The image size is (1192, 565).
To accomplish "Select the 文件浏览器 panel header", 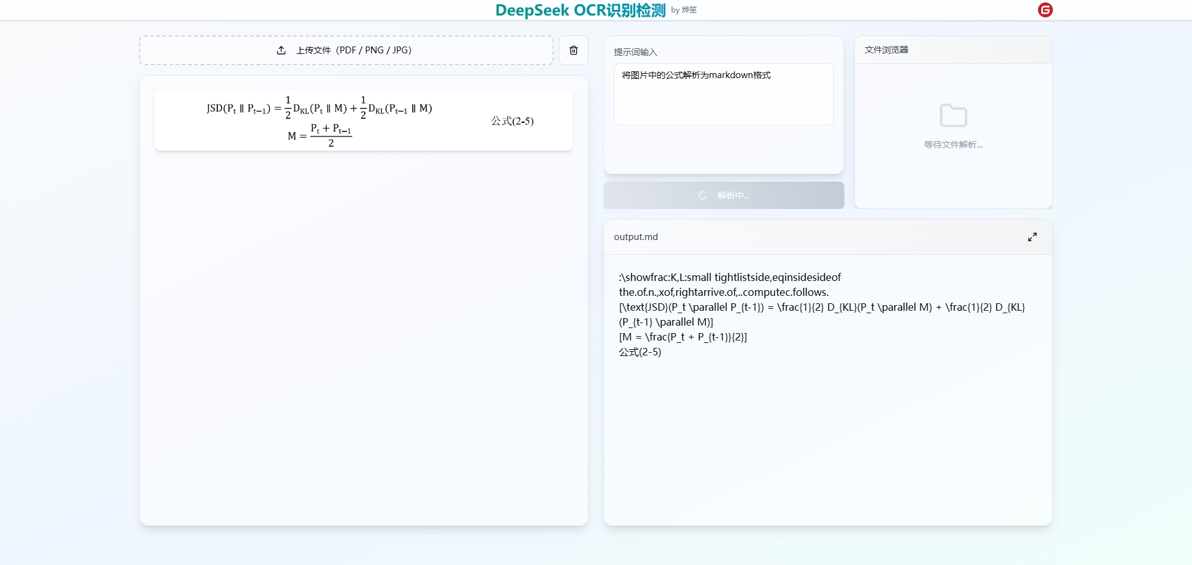I will (x=886, y=50).
